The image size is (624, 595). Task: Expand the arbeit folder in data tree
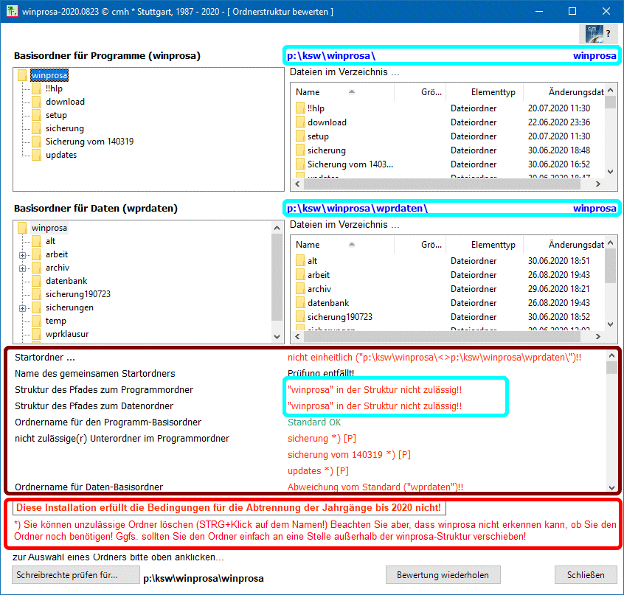(x=23, y=254)
